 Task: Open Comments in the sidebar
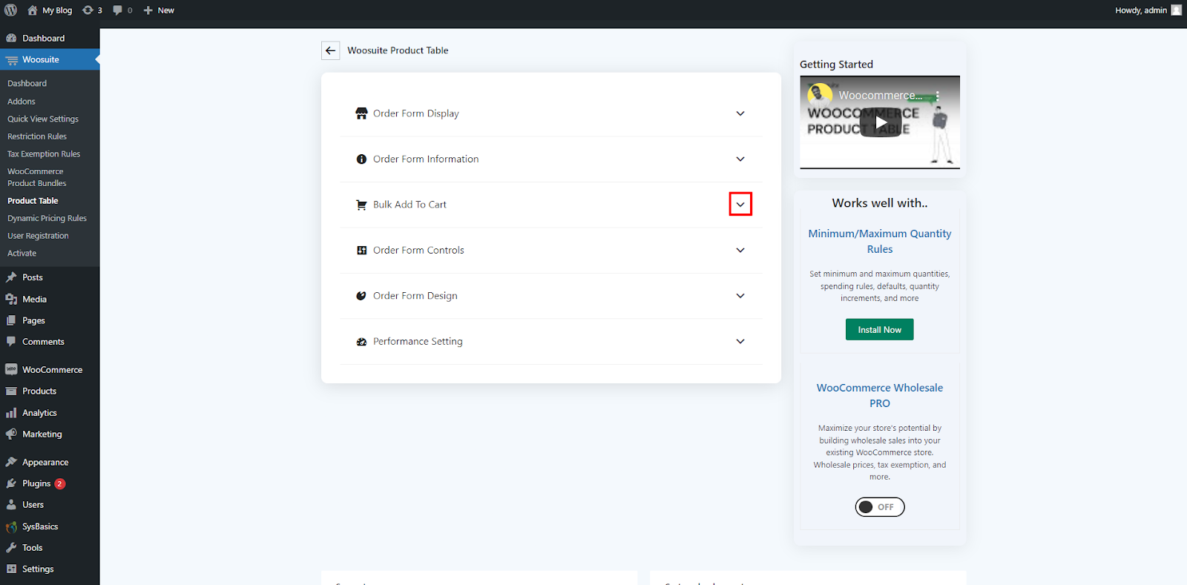coord(43,342)
